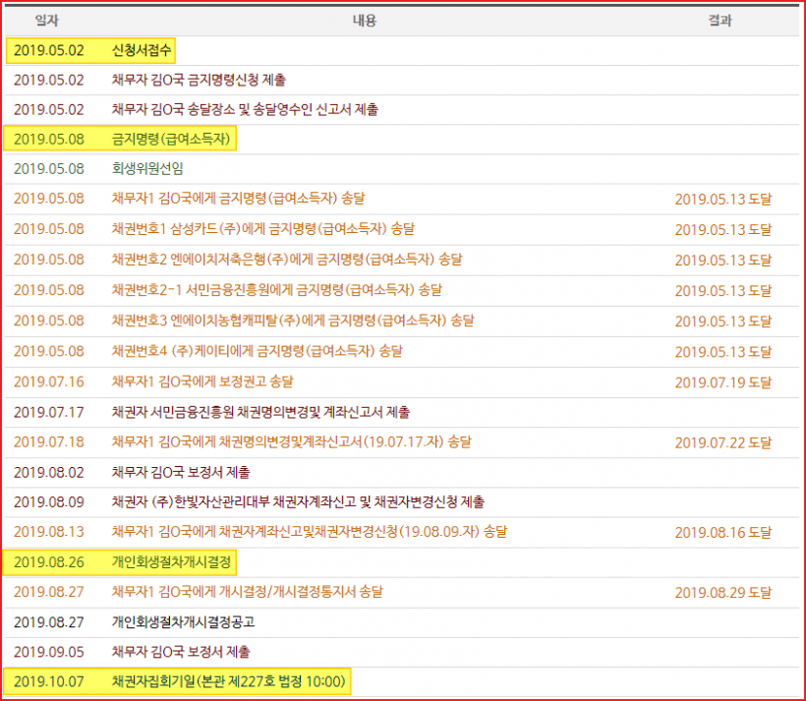Click date 2019.07.16 in 보정권고 row
The width and height of the screenshot is (806, 701).
pos(49,381)
